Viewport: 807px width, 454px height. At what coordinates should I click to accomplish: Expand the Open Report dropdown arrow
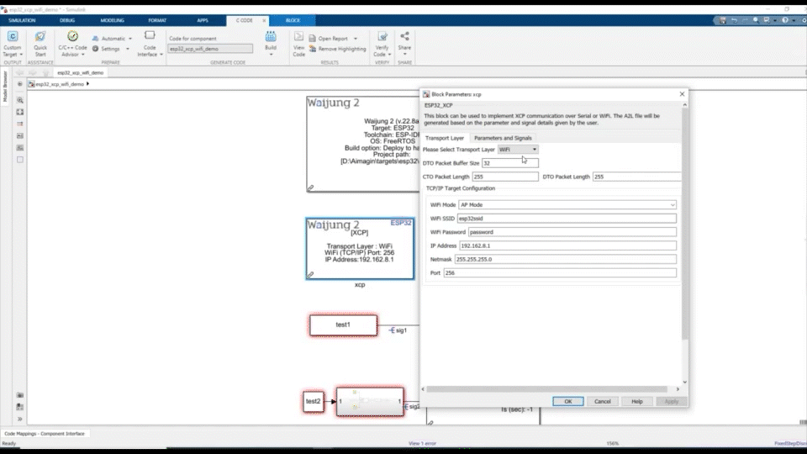pos(356,39)
